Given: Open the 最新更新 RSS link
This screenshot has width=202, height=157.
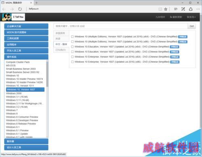Looking at the screenshot, I should (x=176, y=17).
